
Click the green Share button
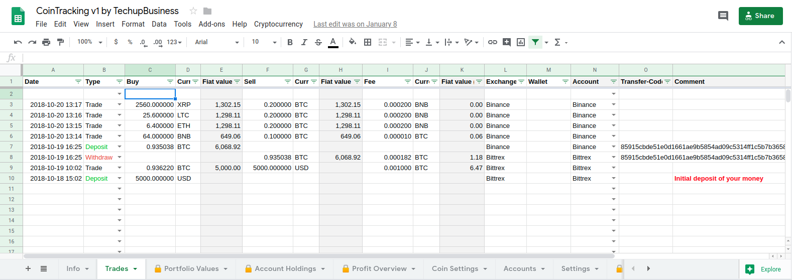pos(760,16)
